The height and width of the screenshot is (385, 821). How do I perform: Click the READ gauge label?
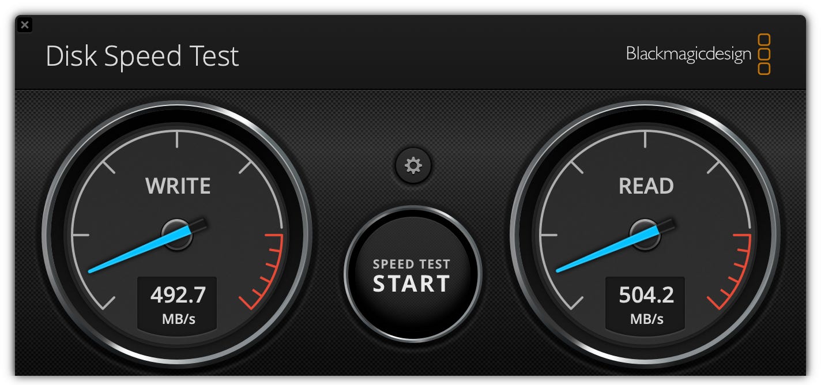coord(646,186)
